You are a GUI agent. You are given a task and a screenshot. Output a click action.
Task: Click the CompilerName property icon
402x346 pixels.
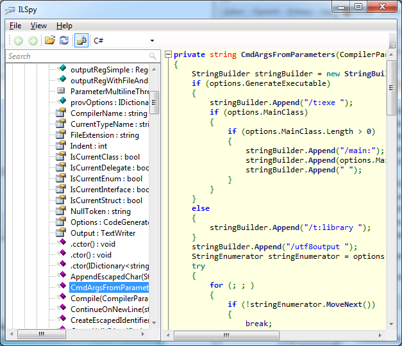(62, 113)
